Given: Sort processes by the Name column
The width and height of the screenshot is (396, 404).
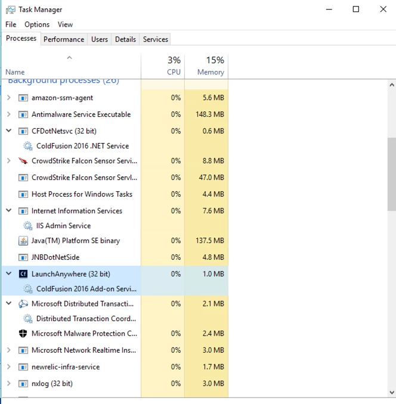Looking at the screenshot, I should pyautogui.click(x=72, y=67).
